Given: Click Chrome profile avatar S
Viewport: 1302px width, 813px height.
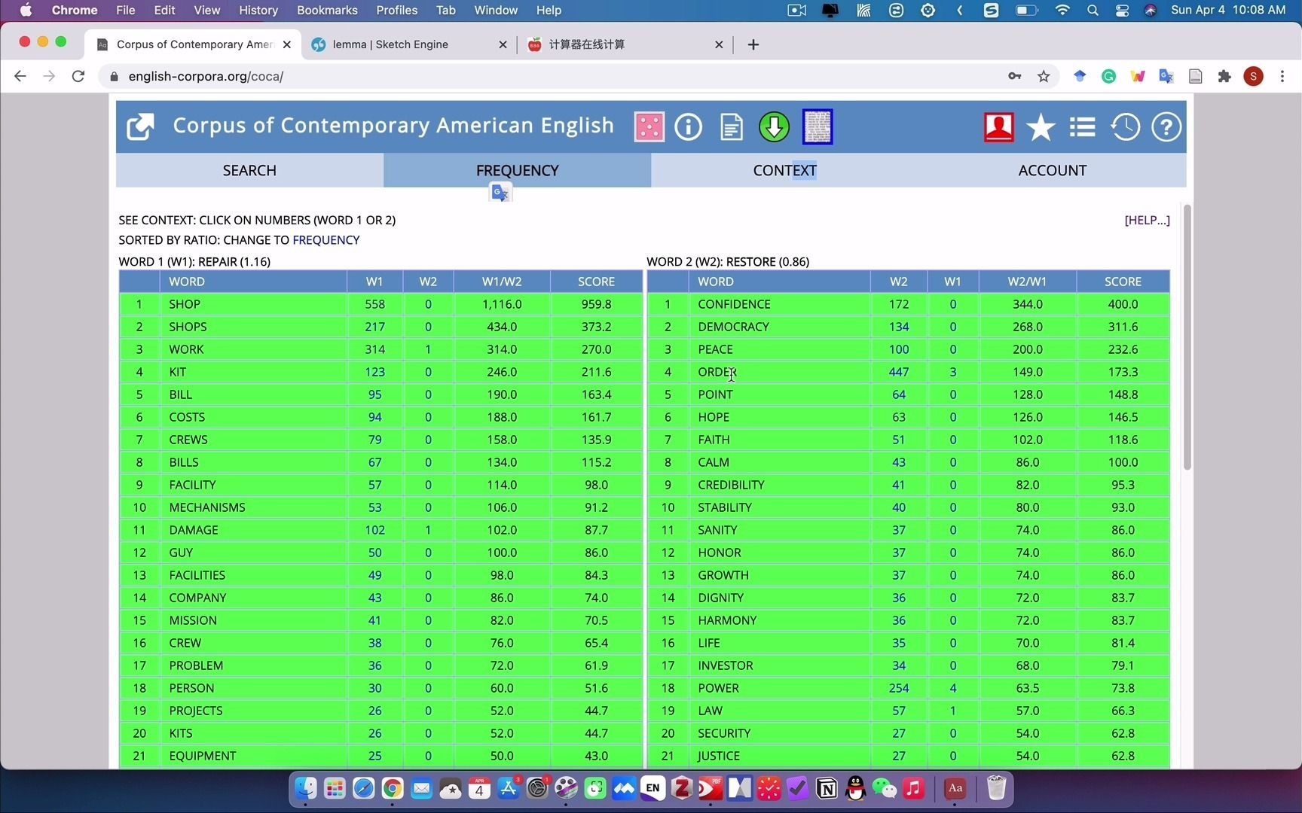Looking at the screenshot, I should click(1253, 76).
